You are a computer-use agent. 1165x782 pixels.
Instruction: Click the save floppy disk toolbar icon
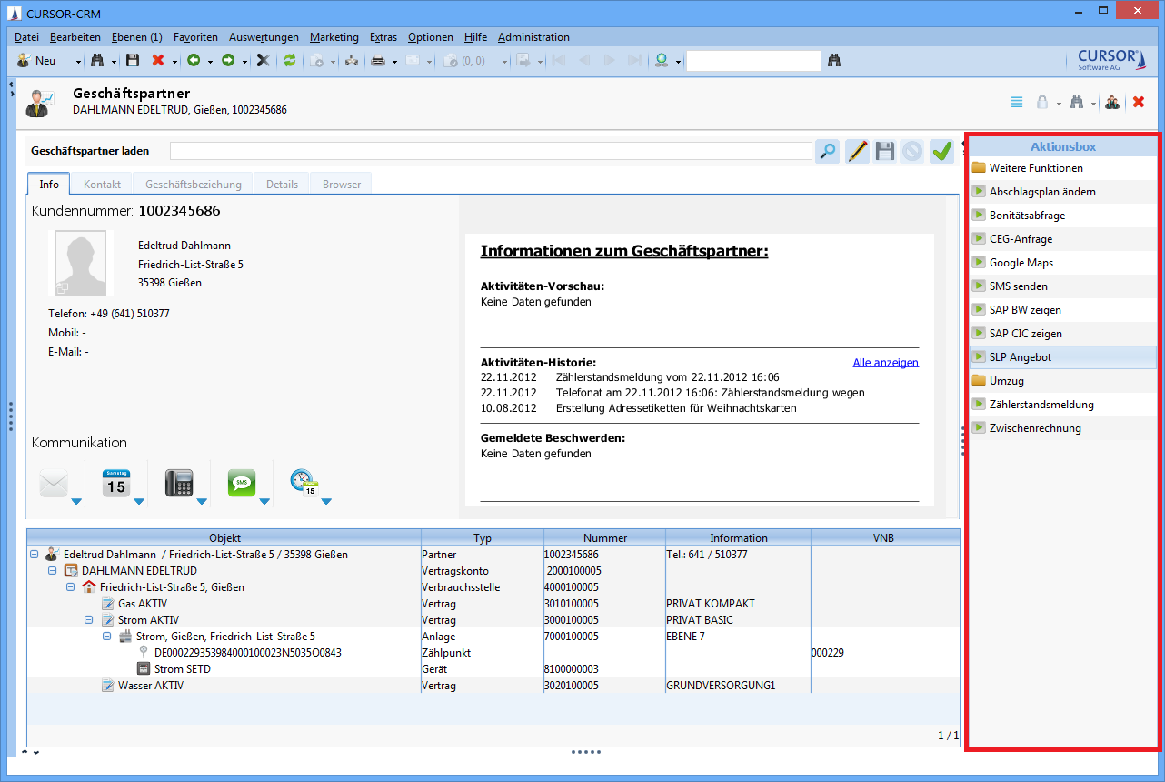coord(133,61)
